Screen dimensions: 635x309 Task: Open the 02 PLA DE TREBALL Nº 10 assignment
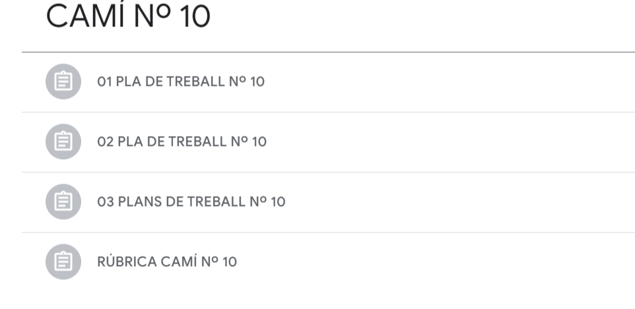coord(182,141)
